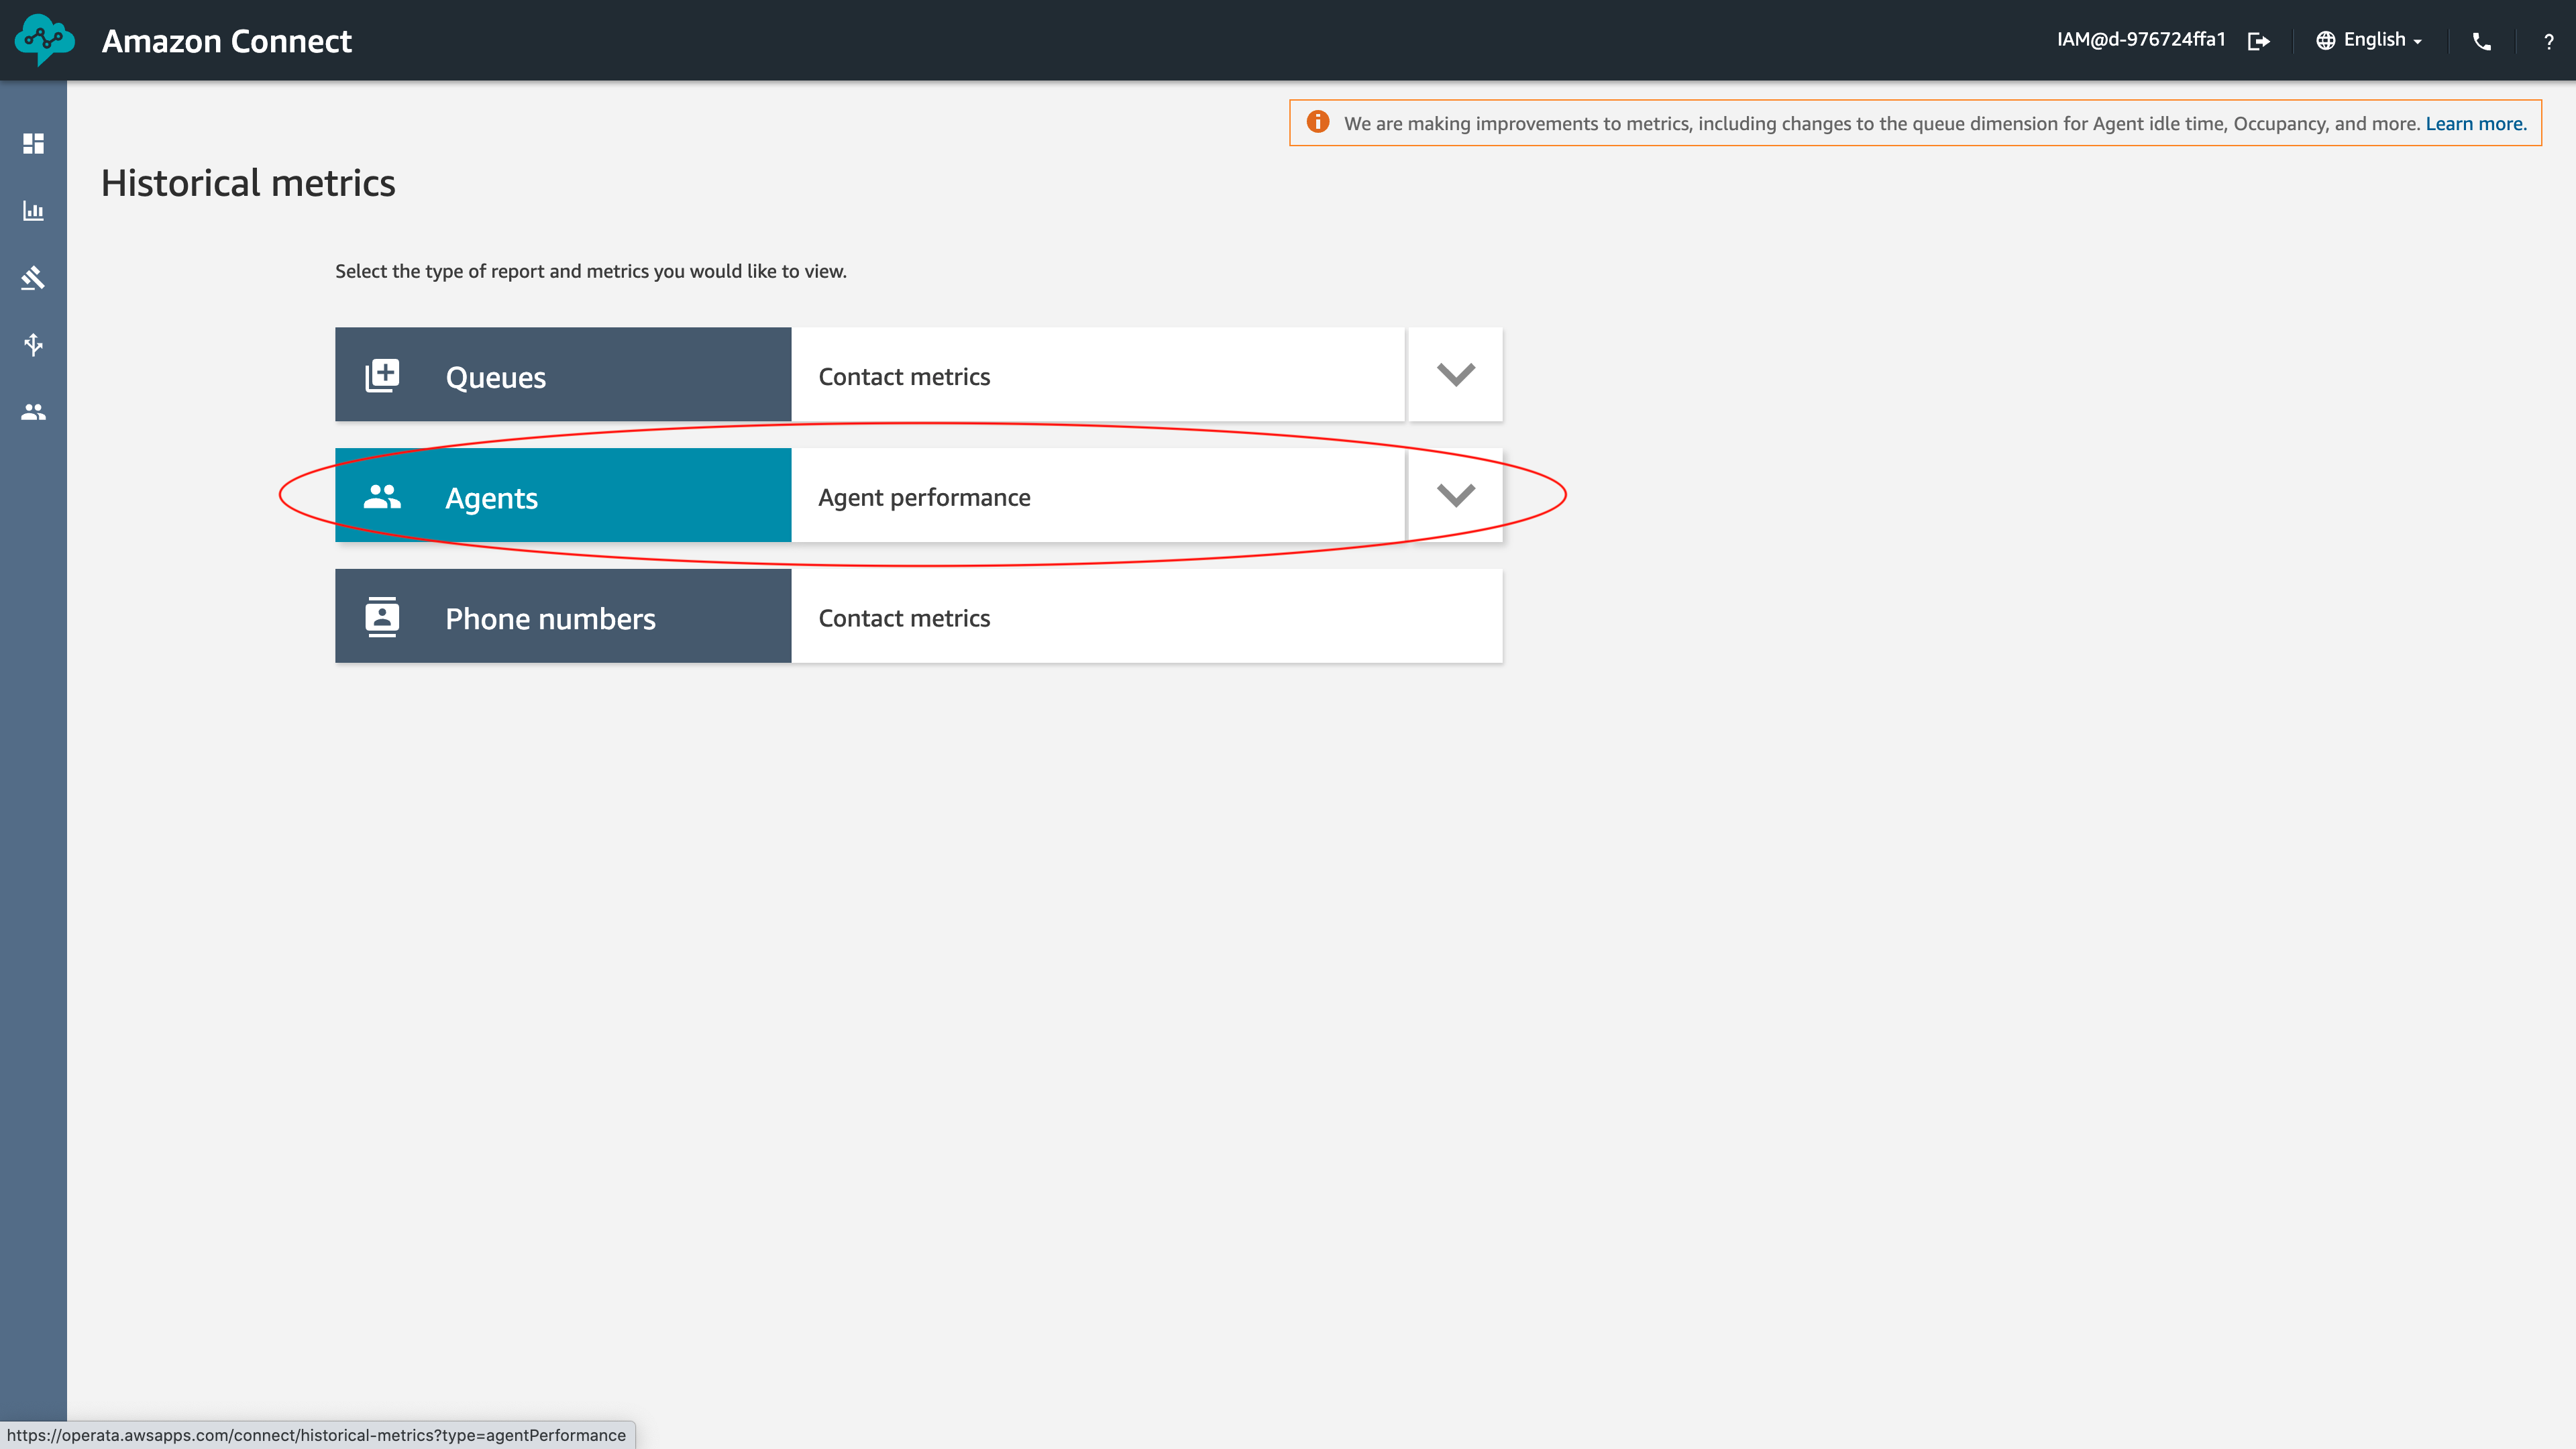Expand Agents report type chevron

pyautogui.click(x=1456, y=495)
